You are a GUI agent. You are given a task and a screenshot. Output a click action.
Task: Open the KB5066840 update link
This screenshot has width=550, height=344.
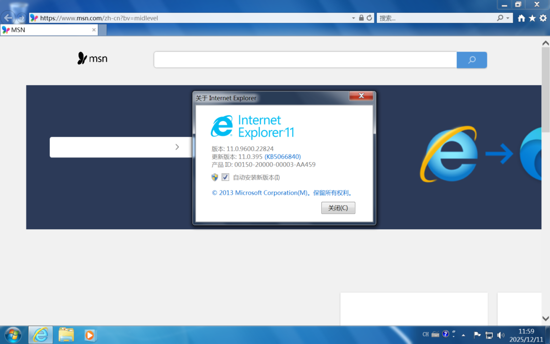pos(282,156)
